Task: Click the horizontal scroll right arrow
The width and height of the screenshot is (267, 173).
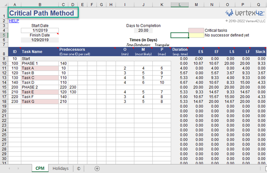Action: coord(261,168)
